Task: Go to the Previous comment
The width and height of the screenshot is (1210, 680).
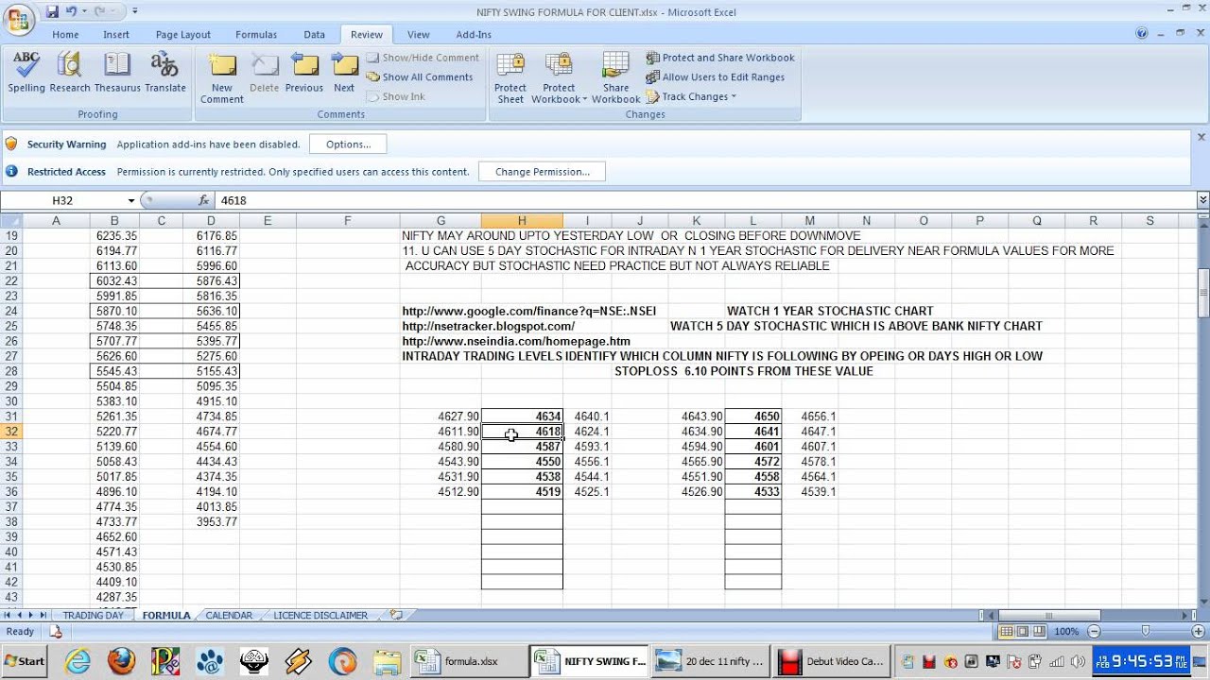Action: pos(304,74)
